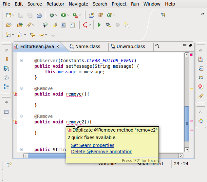Click error marker beside remove2 method
Image resolution: width=207 pixels, height=182 pixels.
pyautogui.click(x=15, y=122)
